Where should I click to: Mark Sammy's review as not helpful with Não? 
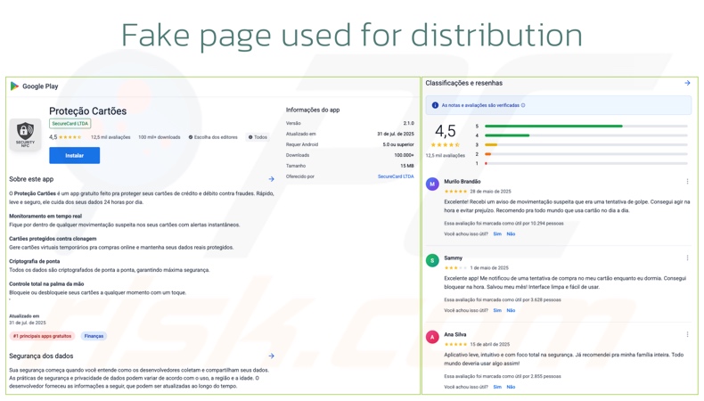(511, 311)
